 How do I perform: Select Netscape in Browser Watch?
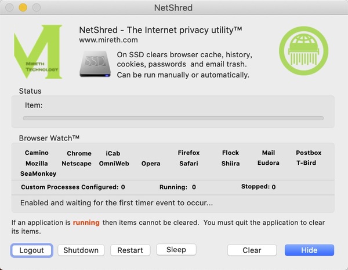pos(77,164)
